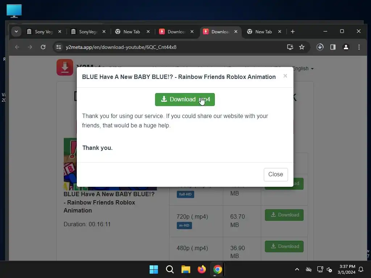The width and height of the screenshot is (371, 278).
Task: Click the m-HD badge
Action: tap(184, 225)
